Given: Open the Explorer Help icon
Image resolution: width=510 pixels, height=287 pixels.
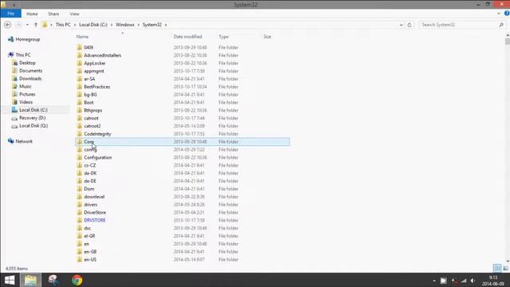Looking at the screenshot, I should pyautogui.click(x=507, y=14).
